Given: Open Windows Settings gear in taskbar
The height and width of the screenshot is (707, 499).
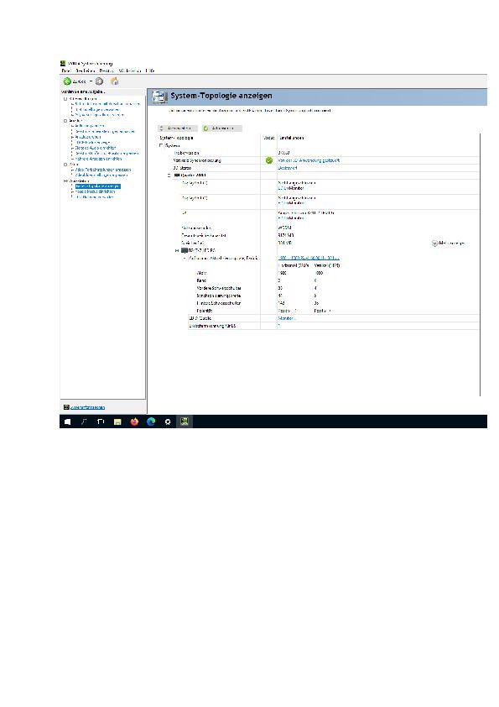Looking at the screenshot, I should coord(168,422).
